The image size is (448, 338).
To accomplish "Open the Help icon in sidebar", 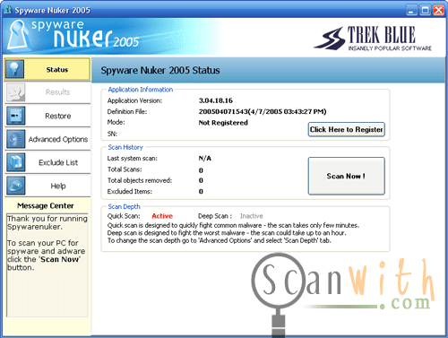I will [16, 186].
